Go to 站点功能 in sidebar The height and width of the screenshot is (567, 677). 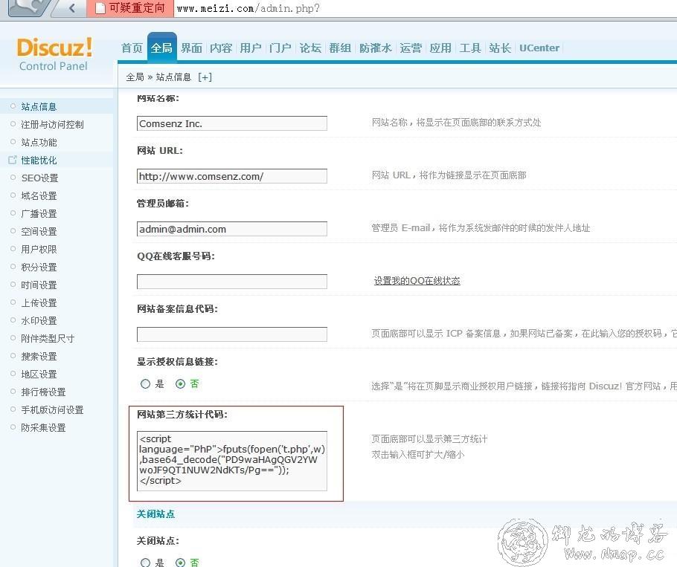(39, 142)
